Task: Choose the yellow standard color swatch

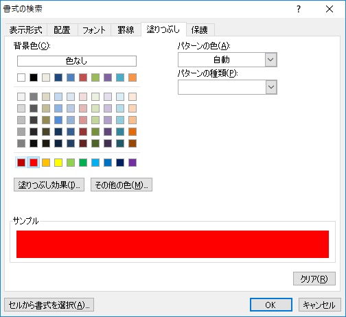Action: [58, 163]
